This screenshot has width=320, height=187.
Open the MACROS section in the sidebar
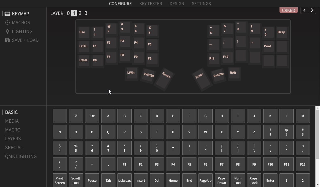click(x=21, y=22)
